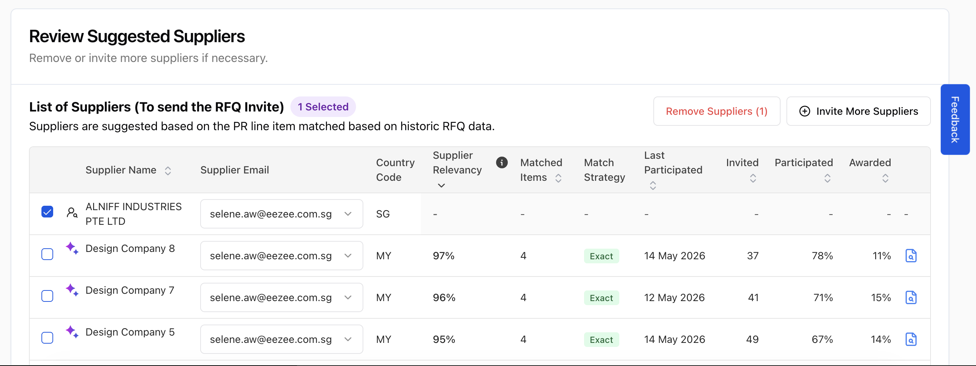976x366 pixels.
Task: Open document preview icon for Design Company 5
Action: (911, 339)
